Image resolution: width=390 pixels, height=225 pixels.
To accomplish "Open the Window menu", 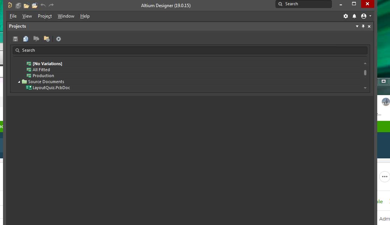I will tap(66, 16).
